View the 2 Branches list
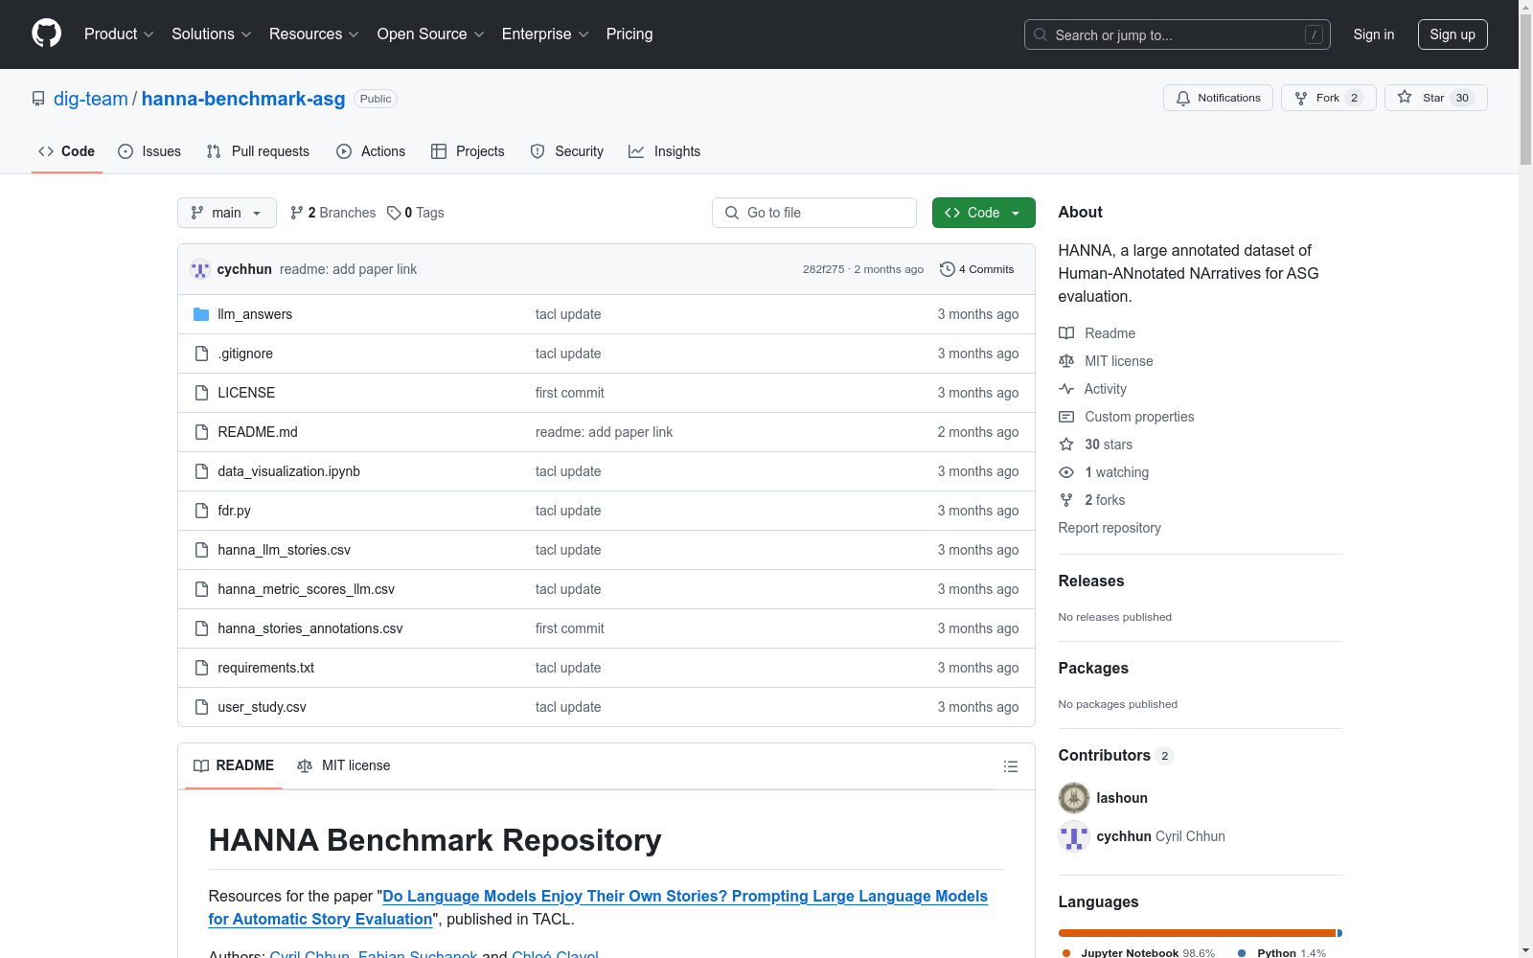This screenshot has width=1533, height=958. point(332,213)
